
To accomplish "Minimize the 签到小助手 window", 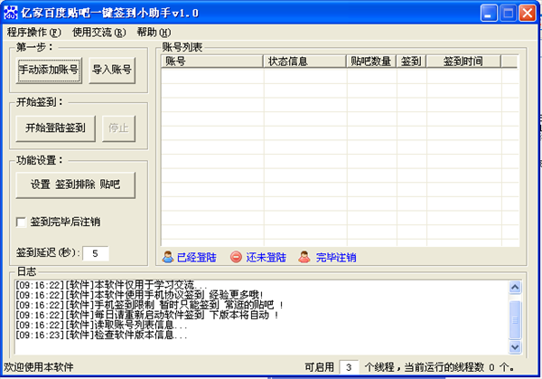I will click(x=489, y=14).
